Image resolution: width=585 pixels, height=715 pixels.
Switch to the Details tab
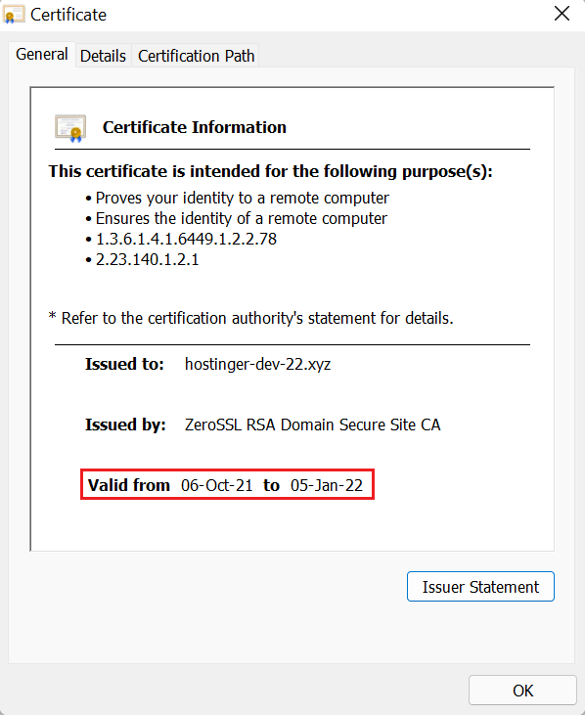(103, 56)
